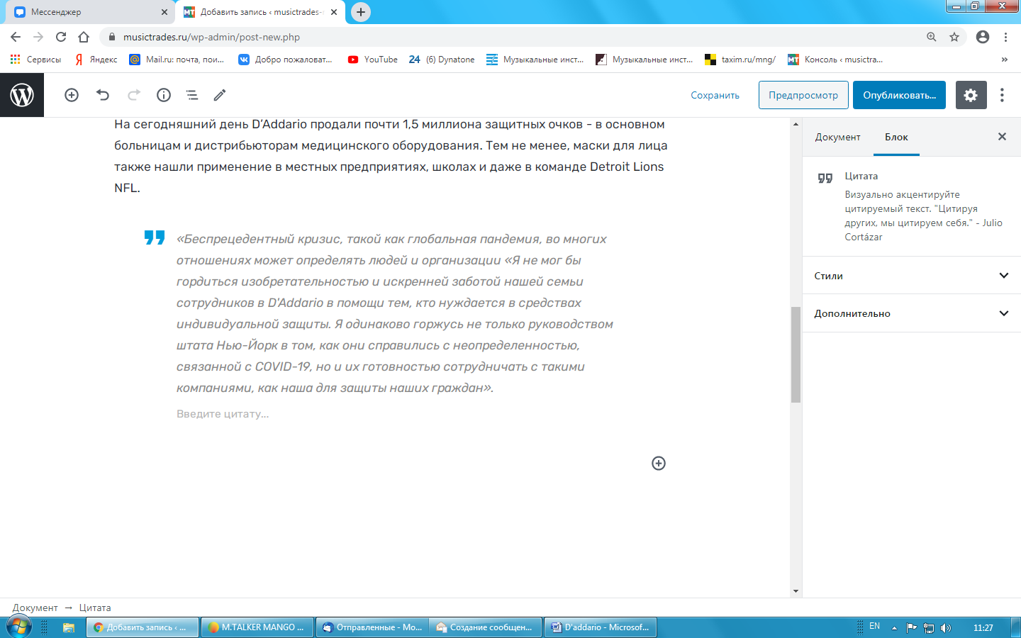Image resolution: width=1021 pixels, height=638 pixels.
Task: Click the paragraph about D'Addario очков
Action: 391,156
